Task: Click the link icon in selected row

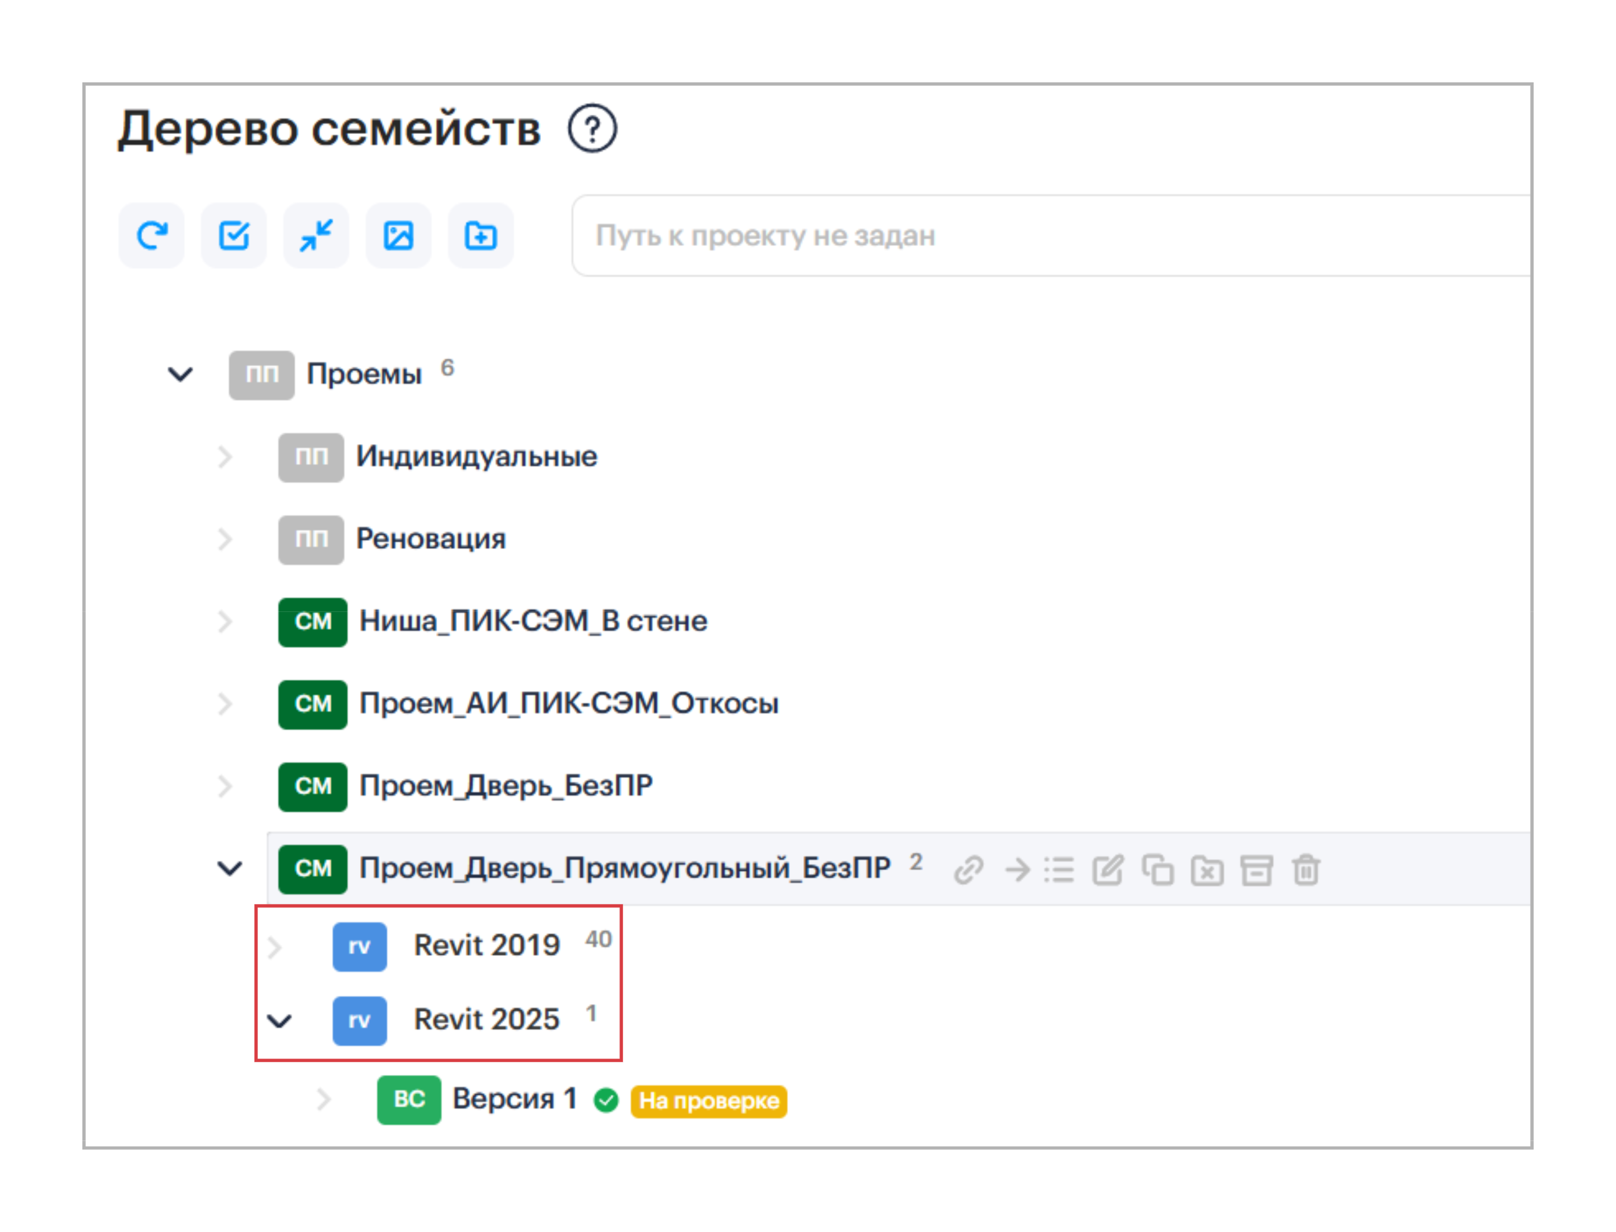Action: pyautogui.click(x=968, y=870)
